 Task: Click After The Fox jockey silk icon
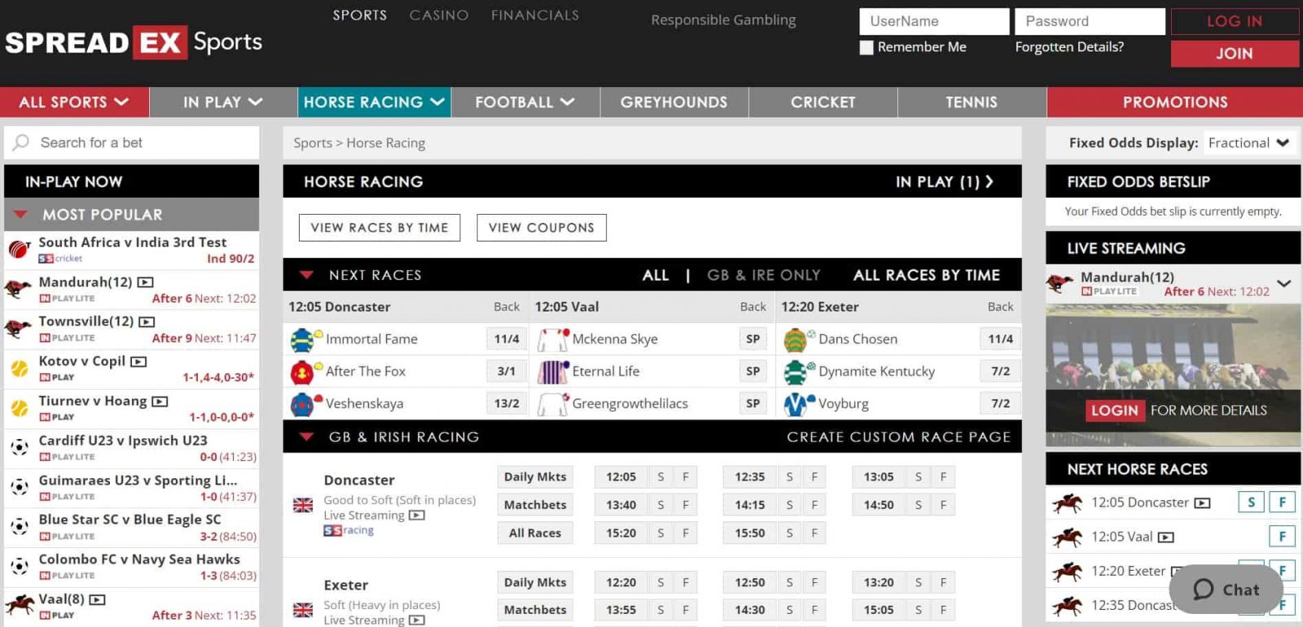point(302,372)
